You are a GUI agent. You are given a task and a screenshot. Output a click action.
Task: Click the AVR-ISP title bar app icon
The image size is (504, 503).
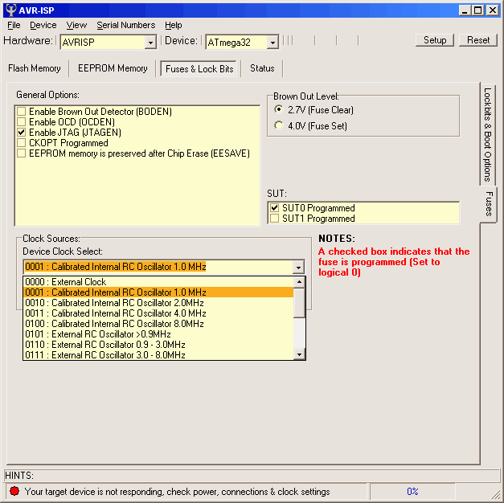(11, 10)
